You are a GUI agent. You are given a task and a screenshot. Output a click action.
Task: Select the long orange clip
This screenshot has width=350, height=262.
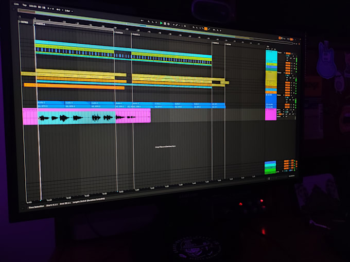click(74, 86)
